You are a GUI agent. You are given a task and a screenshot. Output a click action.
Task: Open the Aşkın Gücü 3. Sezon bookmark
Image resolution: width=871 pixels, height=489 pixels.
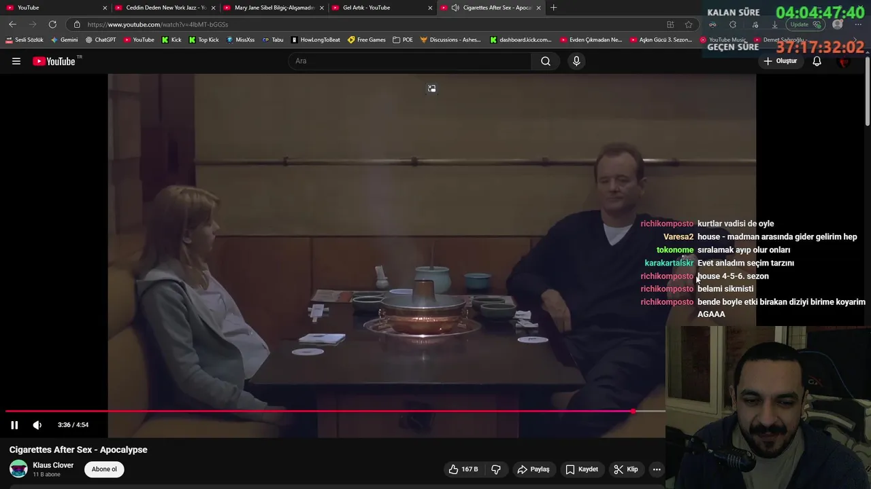661,40
